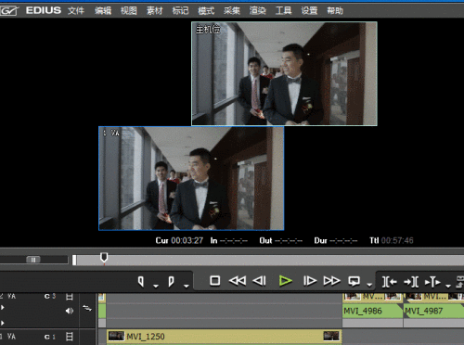
Task: Select the MVI_4987 audio clip
Action: click(x=433, y=311)
